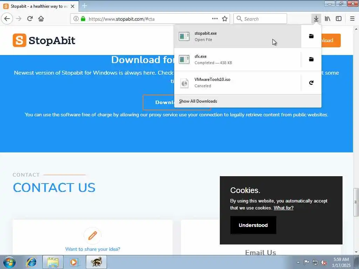
Task: Open a new tab with plus
Action: coord(84,6)
